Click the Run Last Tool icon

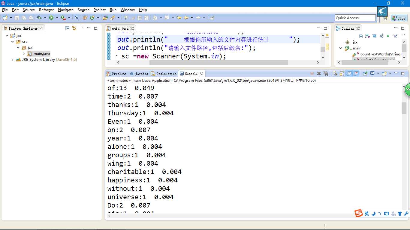[x=63, y=18]
